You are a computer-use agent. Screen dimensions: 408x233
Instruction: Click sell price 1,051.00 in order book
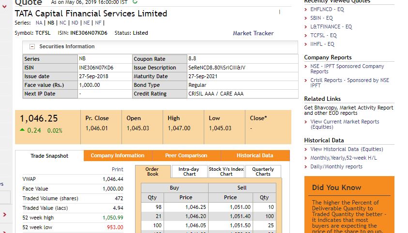[x=240, y=207]
